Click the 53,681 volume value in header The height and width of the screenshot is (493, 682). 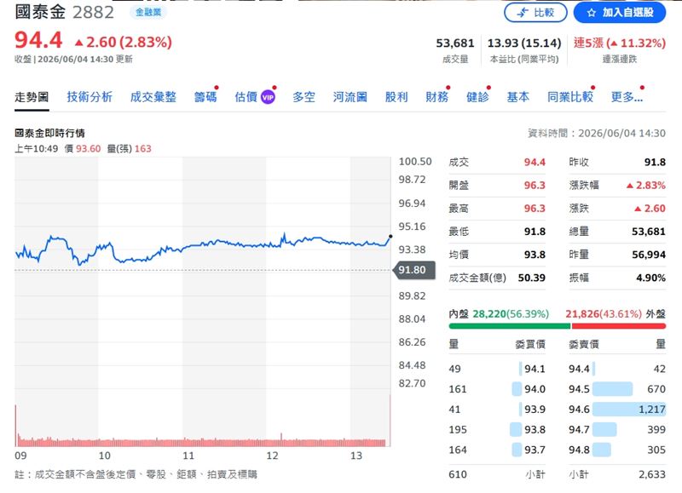pyautogui.click(x=455, y=43)
